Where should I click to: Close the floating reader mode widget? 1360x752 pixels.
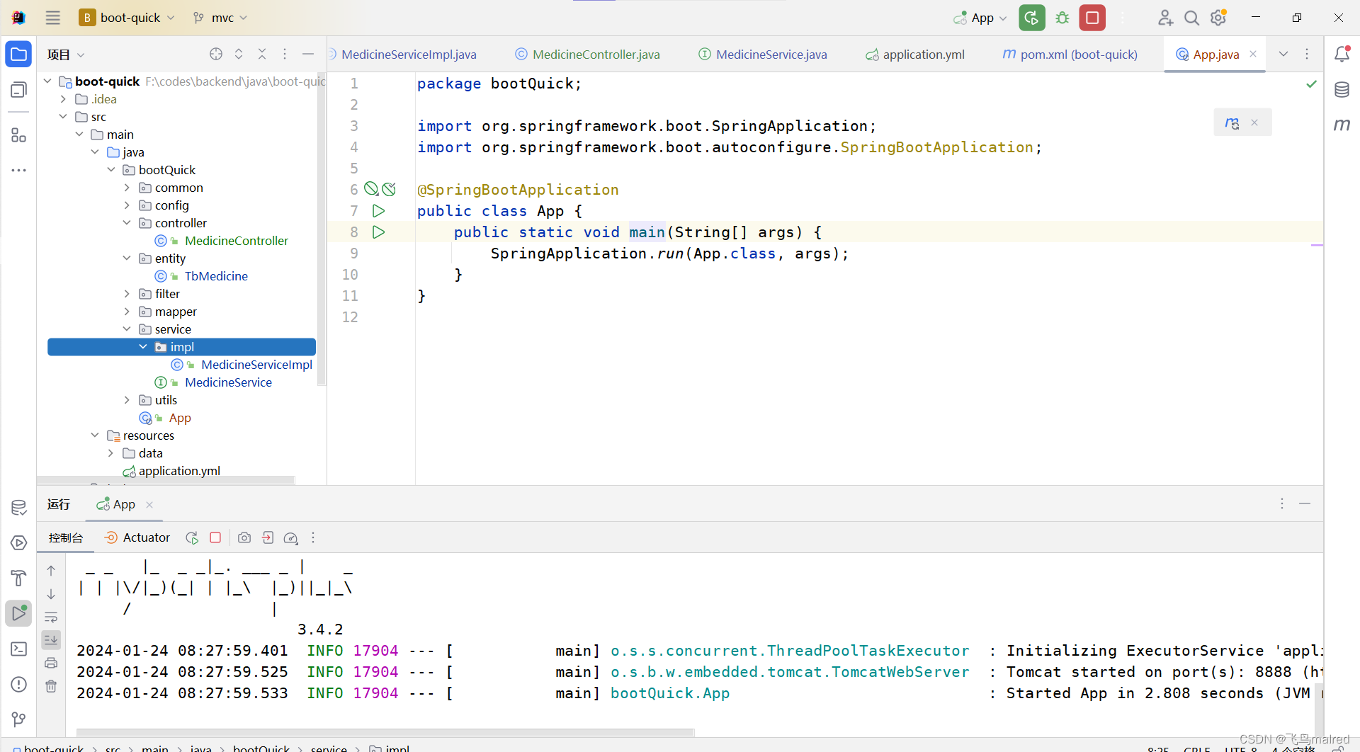1254,123
